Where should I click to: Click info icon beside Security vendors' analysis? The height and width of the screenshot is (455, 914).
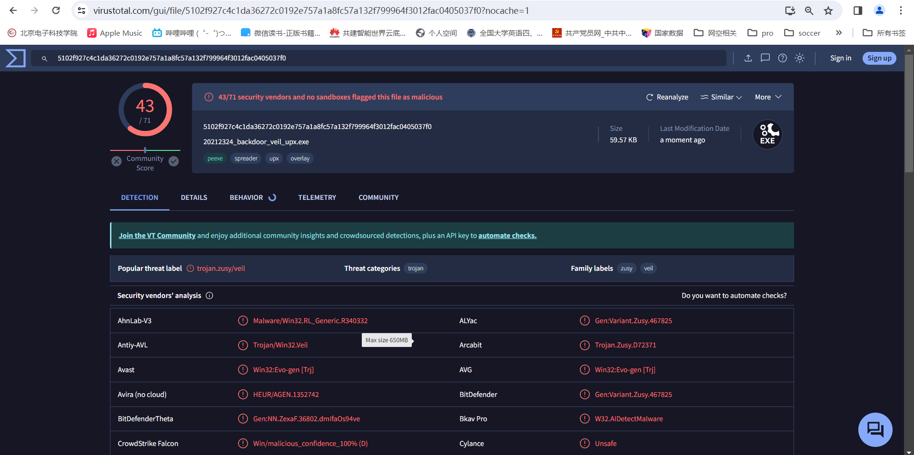click(x=209, y=296)
